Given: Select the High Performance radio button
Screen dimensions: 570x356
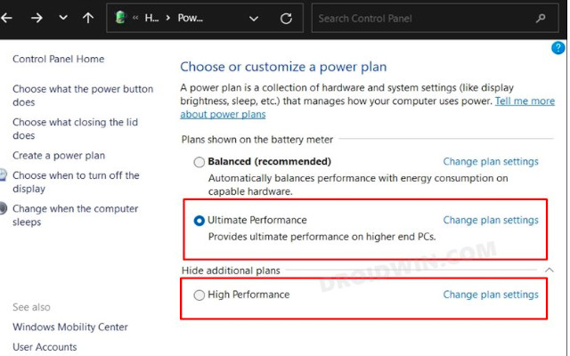Looking at the screenshot, I should pos(199,295).
